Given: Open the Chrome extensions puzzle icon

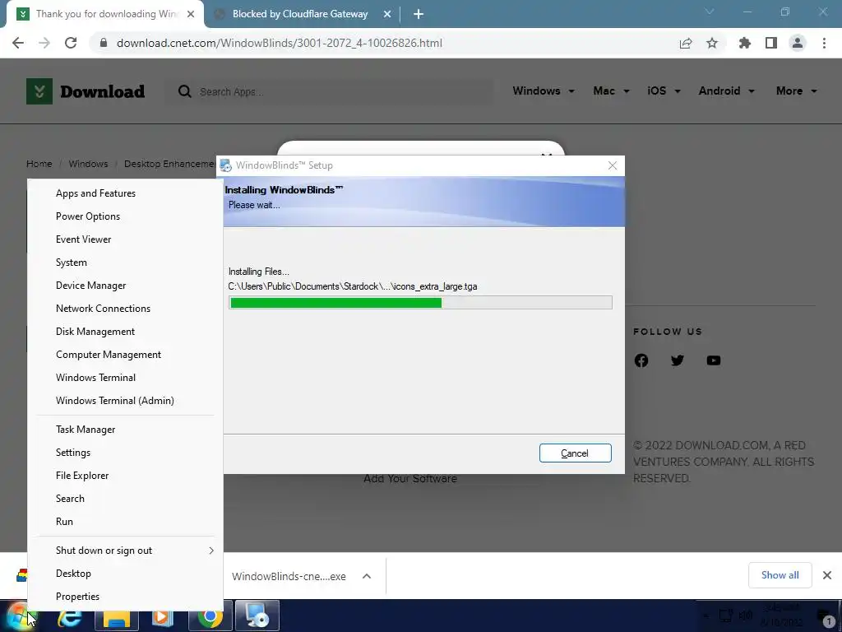Looking at the screenshot, I should [745, 43].
